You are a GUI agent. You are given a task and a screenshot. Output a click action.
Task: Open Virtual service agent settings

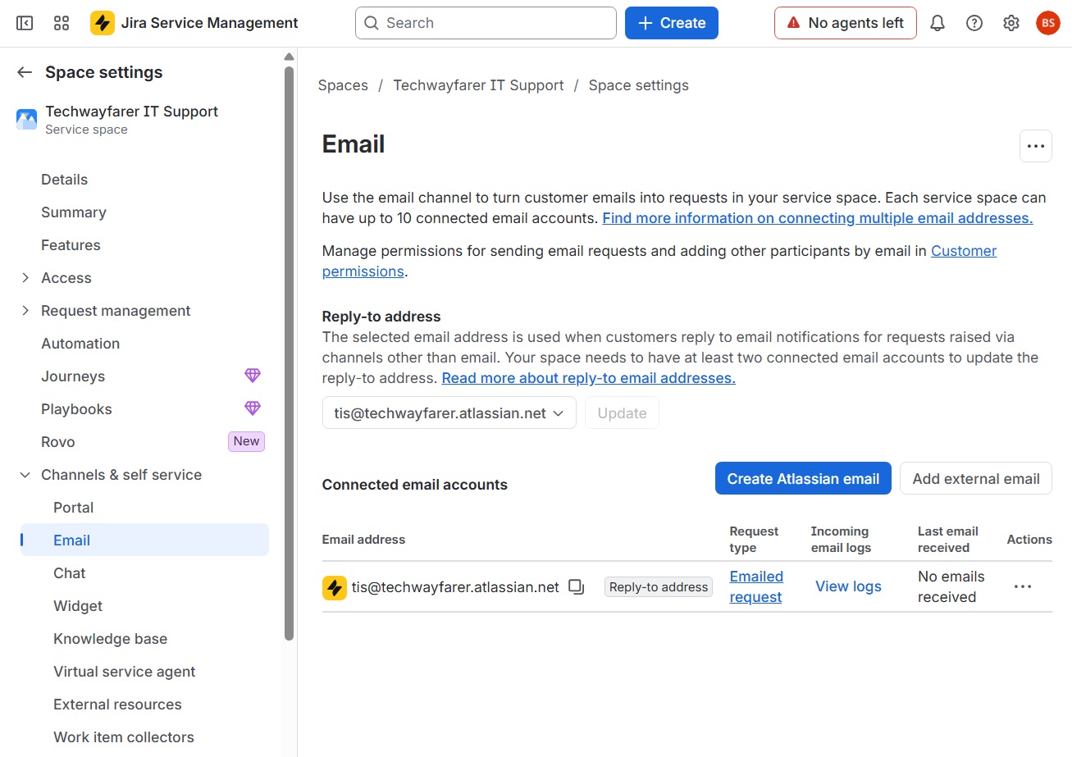[x=124, y=672]
